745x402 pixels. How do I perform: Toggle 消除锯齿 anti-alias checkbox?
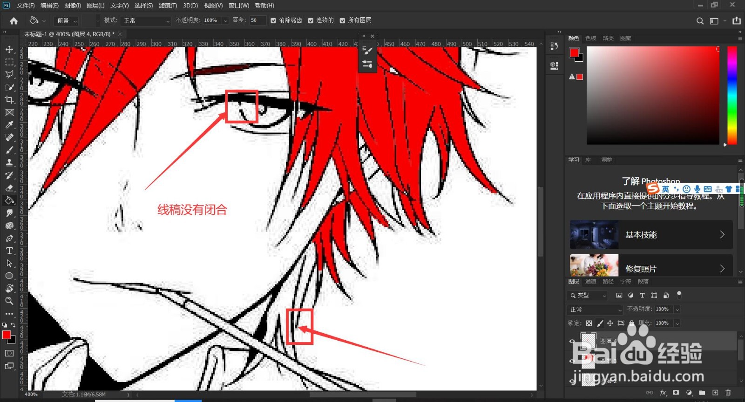tap(273, 20)
